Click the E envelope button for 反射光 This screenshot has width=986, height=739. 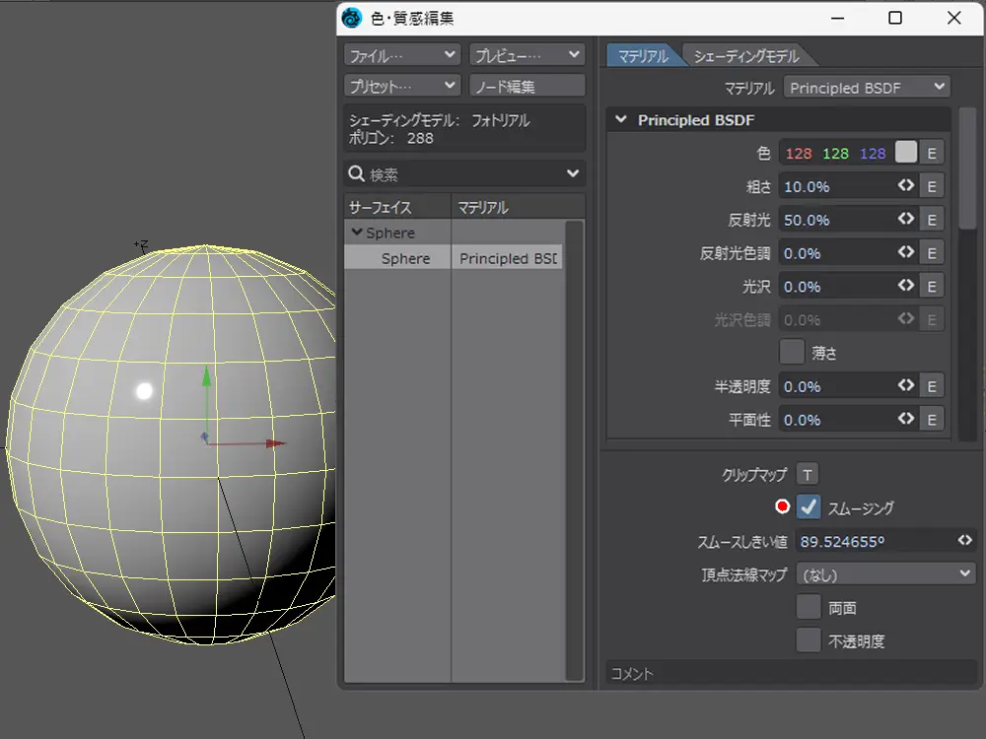932,220
